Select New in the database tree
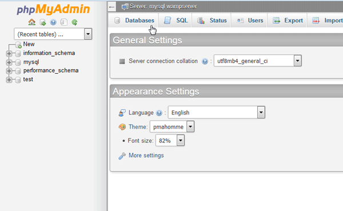This screenshot has width=343, height=211. (29, 44)
